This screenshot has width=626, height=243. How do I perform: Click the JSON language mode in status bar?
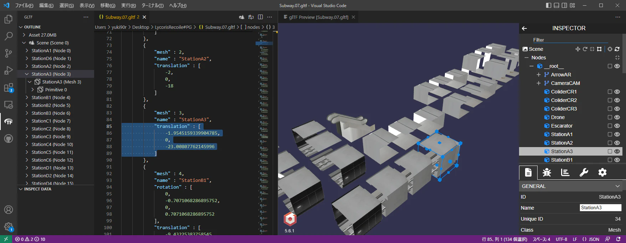pyautogui.click(x=591, y=239)
